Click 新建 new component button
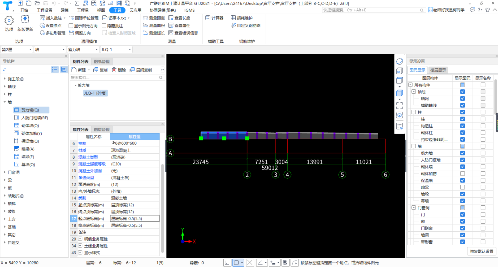 (79, 70)
